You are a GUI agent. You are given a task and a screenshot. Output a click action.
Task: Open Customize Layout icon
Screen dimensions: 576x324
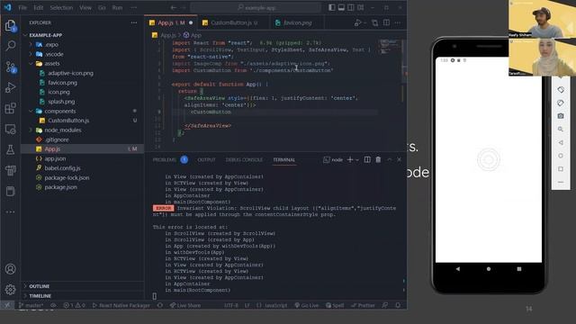[x=361, y=7]
